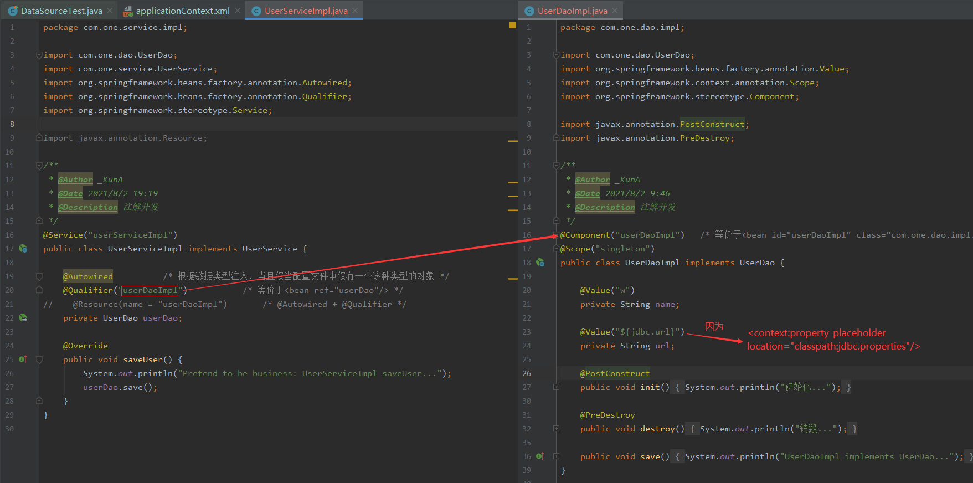Click XML file icon on applicationContext.xml tab

tap(128, 11)
